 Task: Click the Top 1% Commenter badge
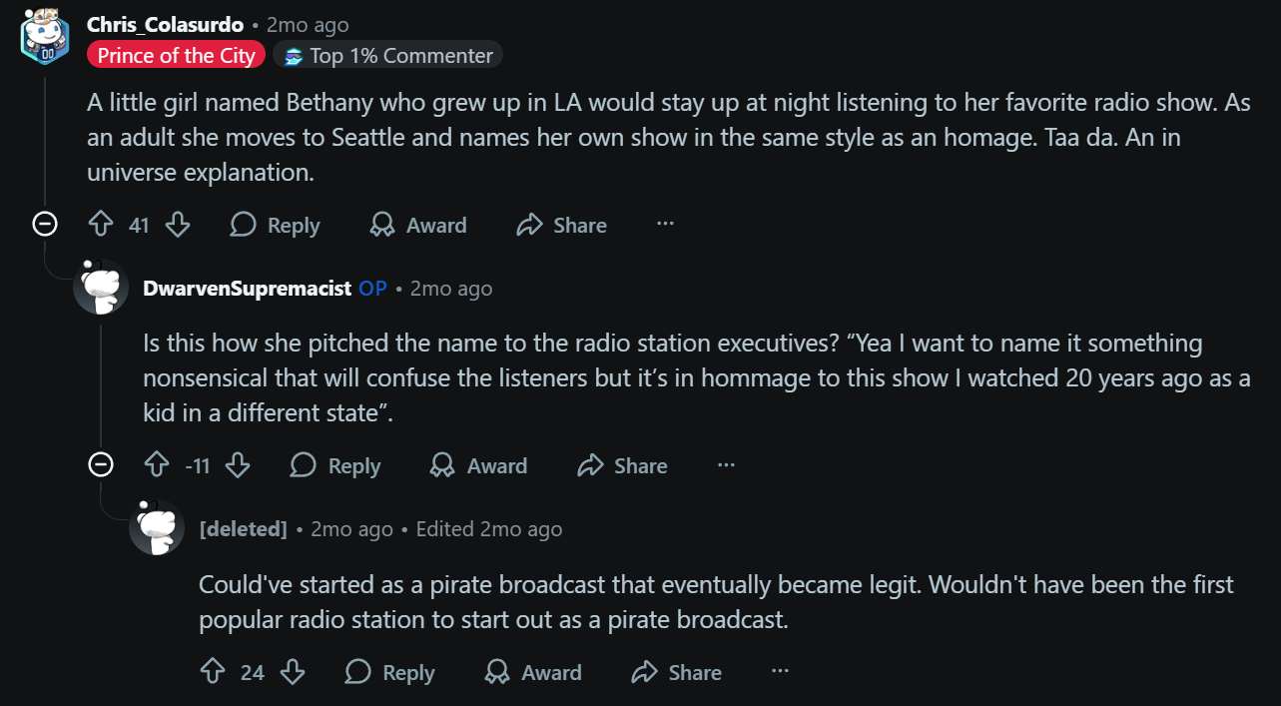(387, 55)
